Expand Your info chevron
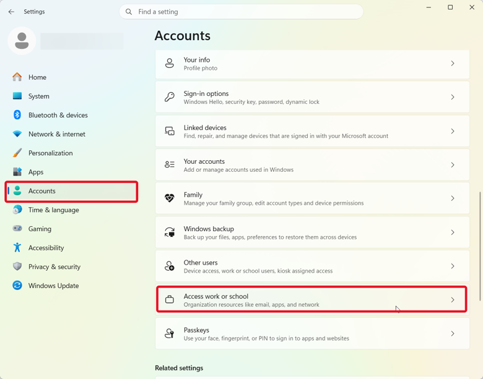This screenshot has width=483, height=379. click(453, 63)
